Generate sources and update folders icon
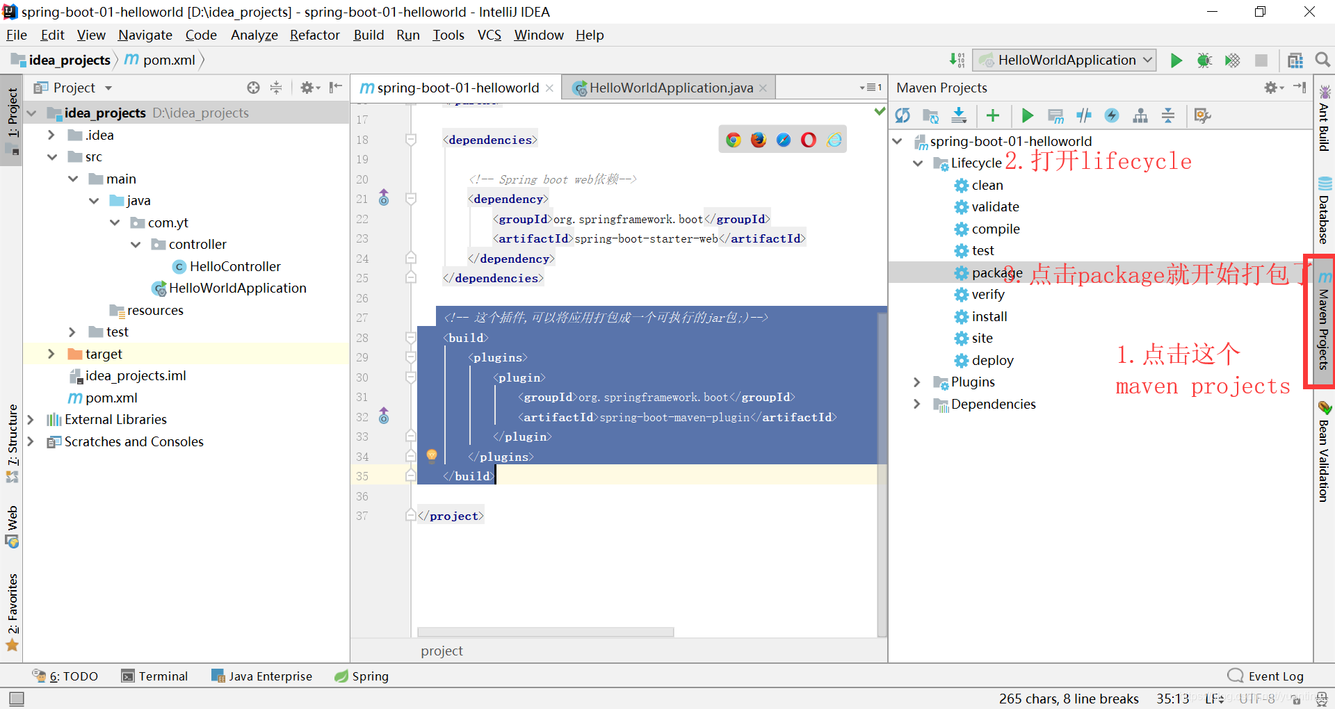The image size is (1335, 709). 930,115
